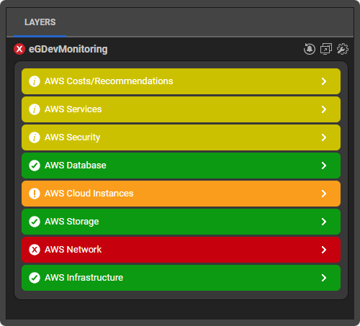Screen dimensions: 360x326
Task: Click the red critical icon beside eGDevMonitoring
Action: [x=19, y=49]
